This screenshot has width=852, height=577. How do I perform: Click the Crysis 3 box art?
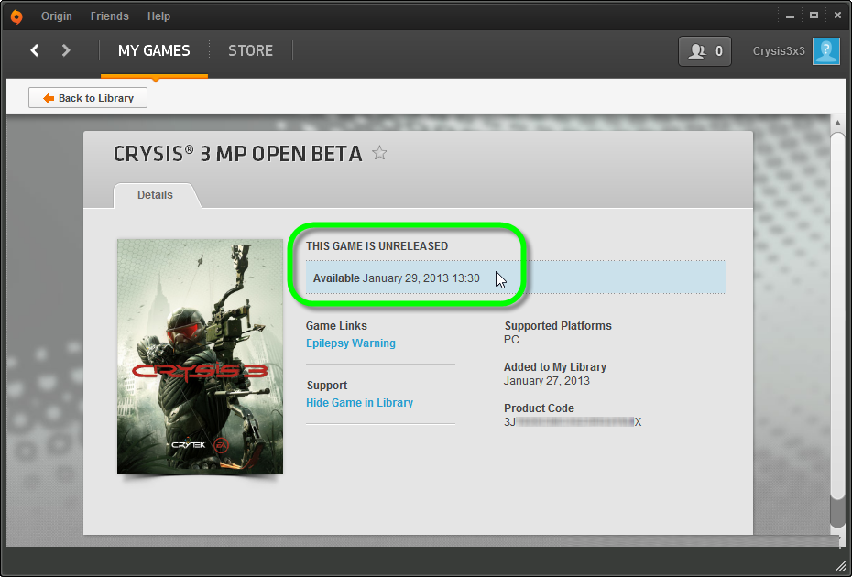(x=200, y=355)
